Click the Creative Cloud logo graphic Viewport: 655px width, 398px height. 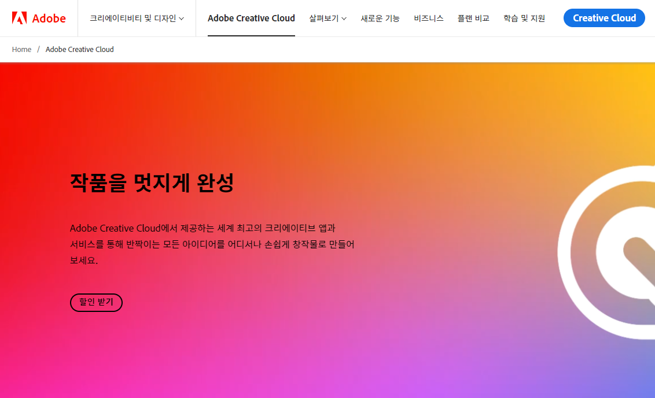606,252
